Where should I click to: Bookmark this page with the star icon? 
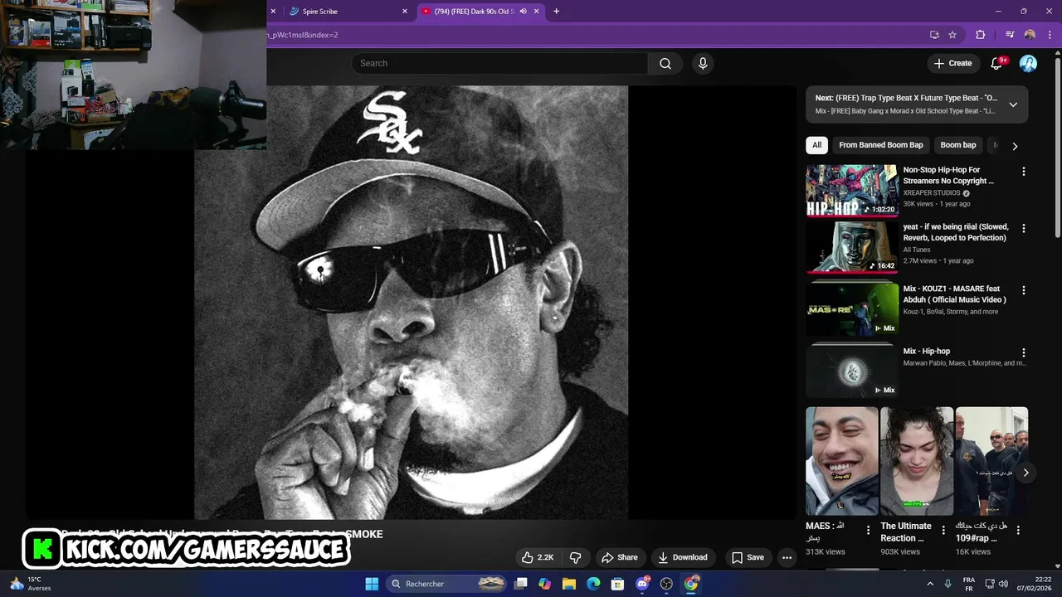click(952, 35)
